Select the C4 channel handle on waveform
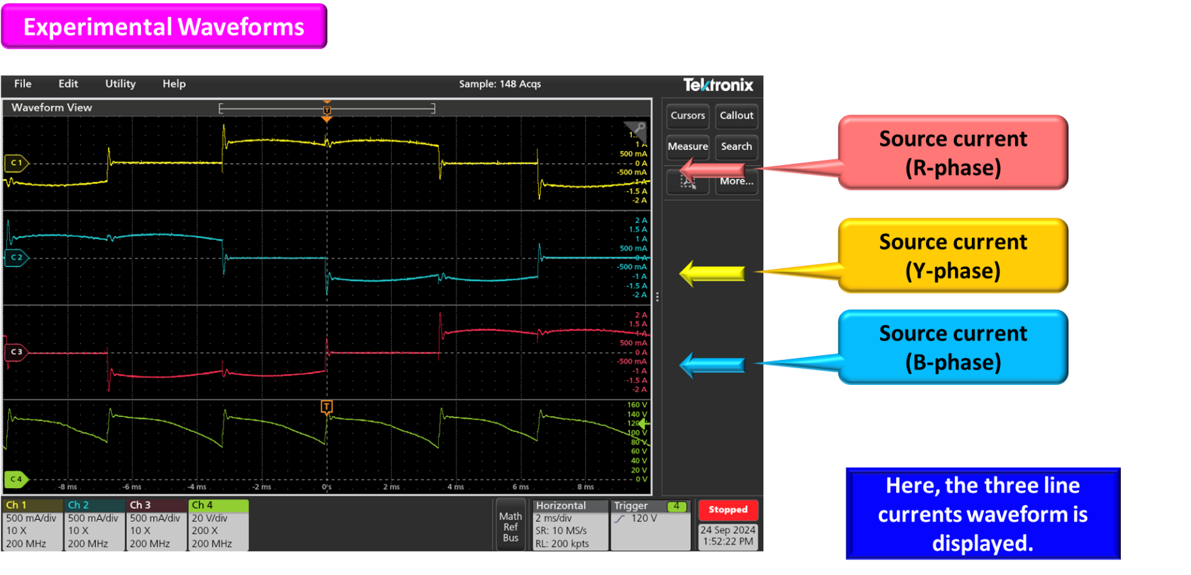The width and height of the screenshot is (1191, 575). (x=16, y=479)
